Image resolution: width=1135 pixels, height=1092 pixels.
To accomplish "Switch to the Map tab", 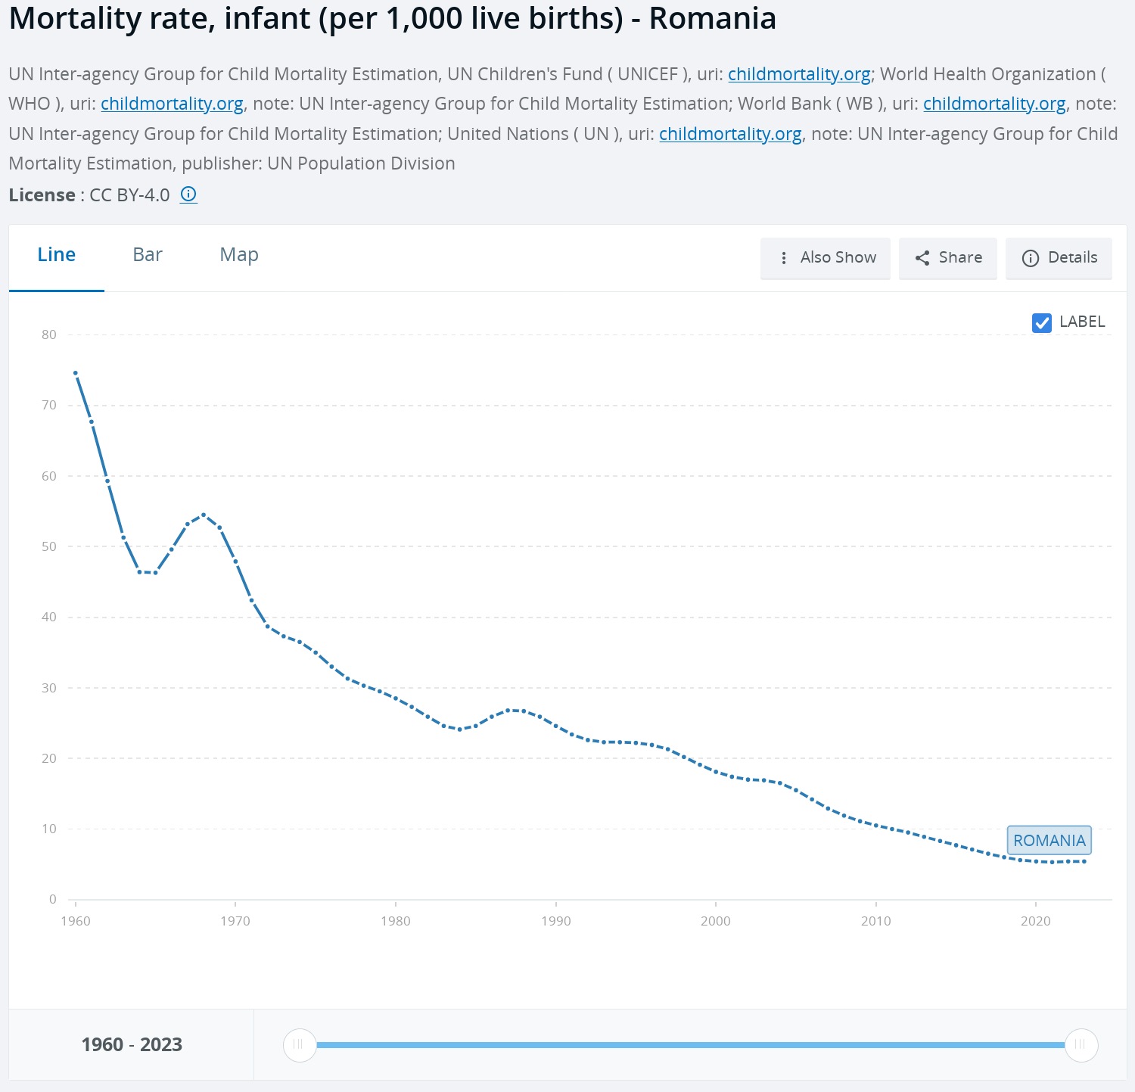I will [239, 255].
